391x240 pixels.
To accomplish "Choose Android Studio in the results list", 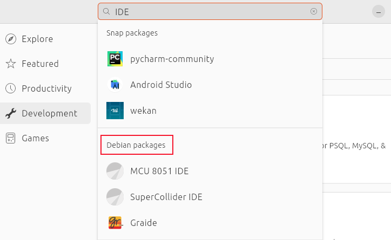I will 161,85.
